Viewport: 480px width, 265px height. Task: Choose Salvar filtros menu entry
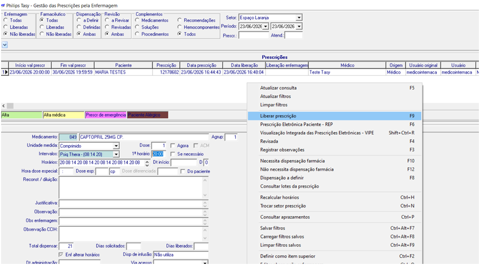point(334,228)
